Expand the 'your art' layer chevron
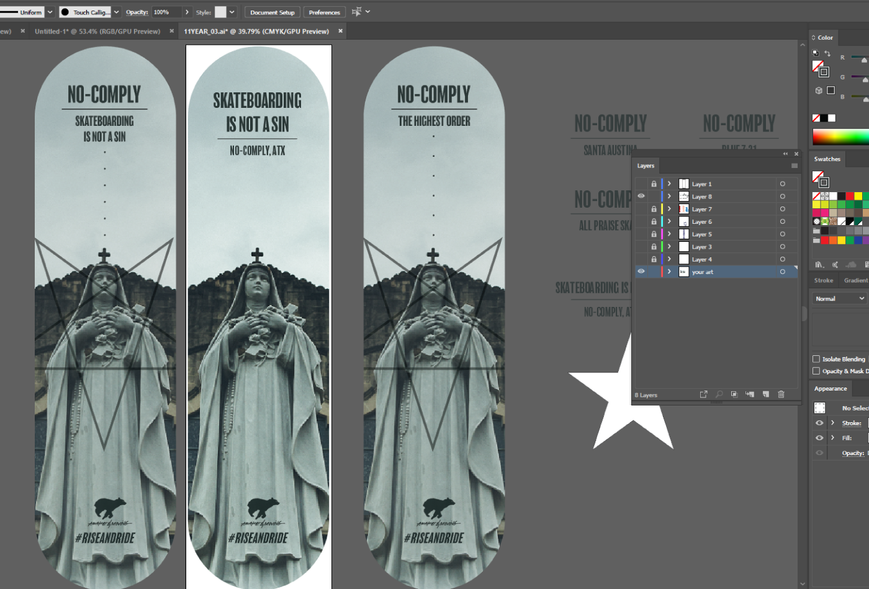Viewport: 869px width, 589px height. coord(669,272)
